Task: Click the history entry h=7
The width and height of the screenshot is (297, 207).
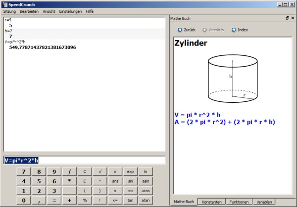Action: tap(8, 31)
